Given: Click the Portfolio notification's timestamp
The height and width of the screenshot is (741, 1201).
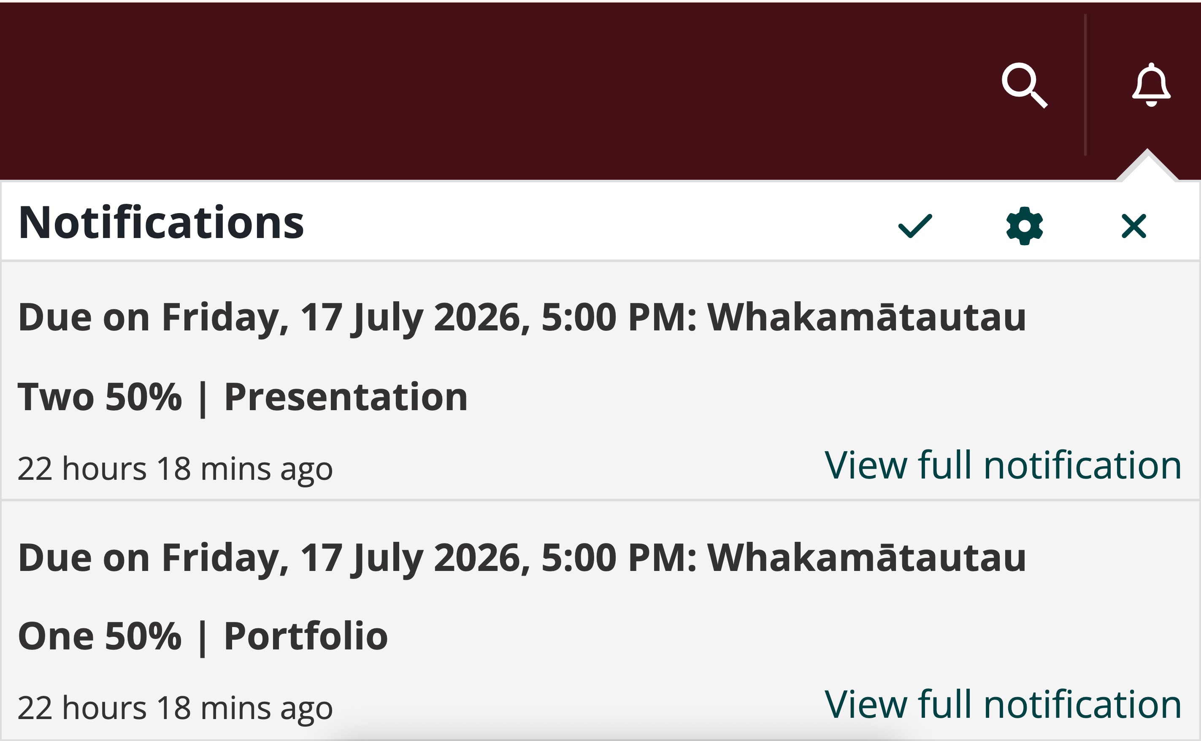Looking at the screenshot, I should tap(175, 708).
